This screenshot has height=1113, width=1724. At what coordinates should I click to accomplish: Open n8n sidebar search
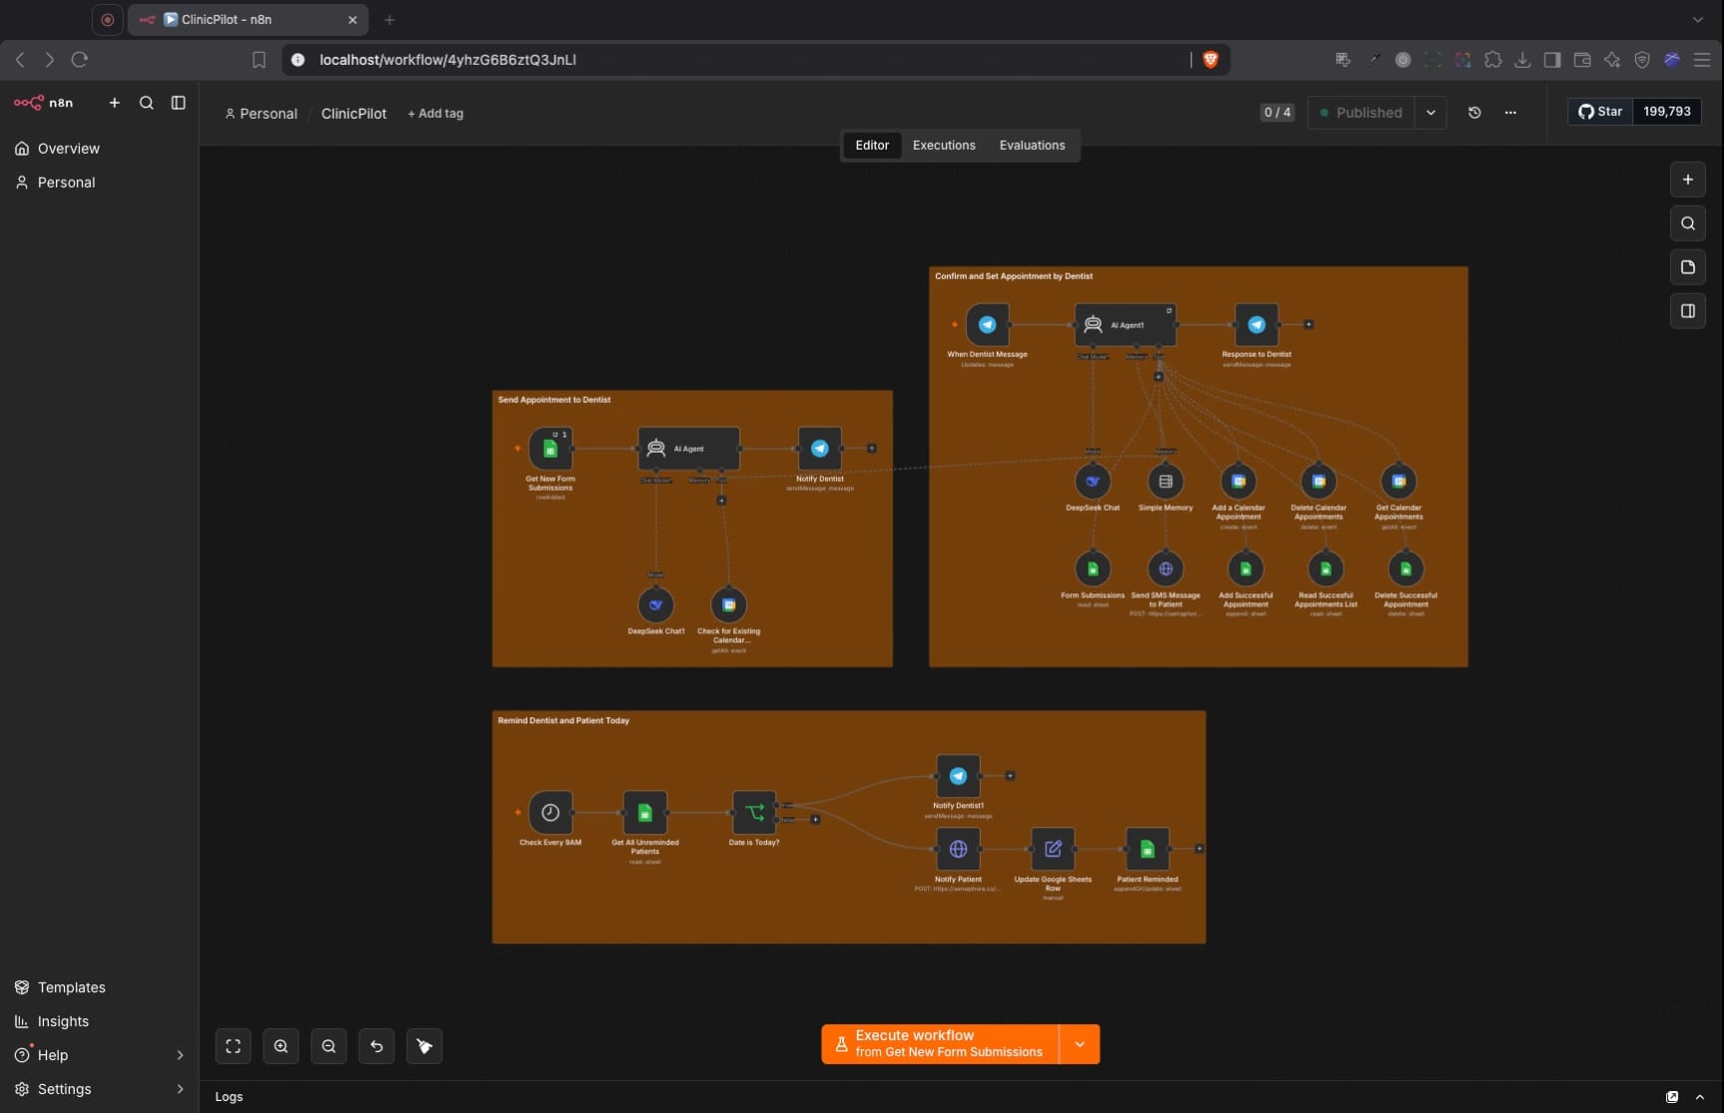click(147, 103)
